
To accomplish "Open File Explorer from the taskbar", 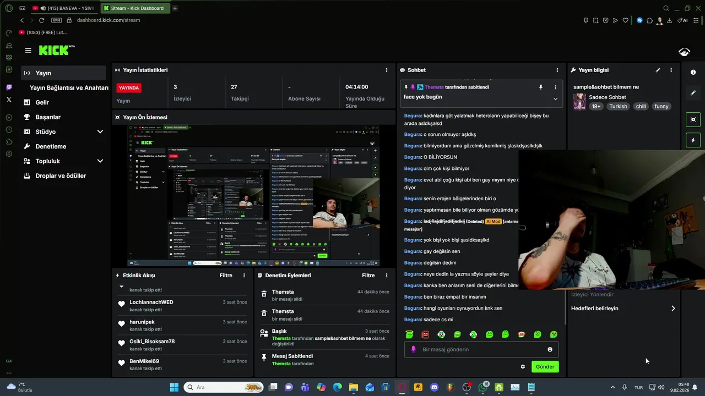I will pyautogui.click(x=353, y=387).
